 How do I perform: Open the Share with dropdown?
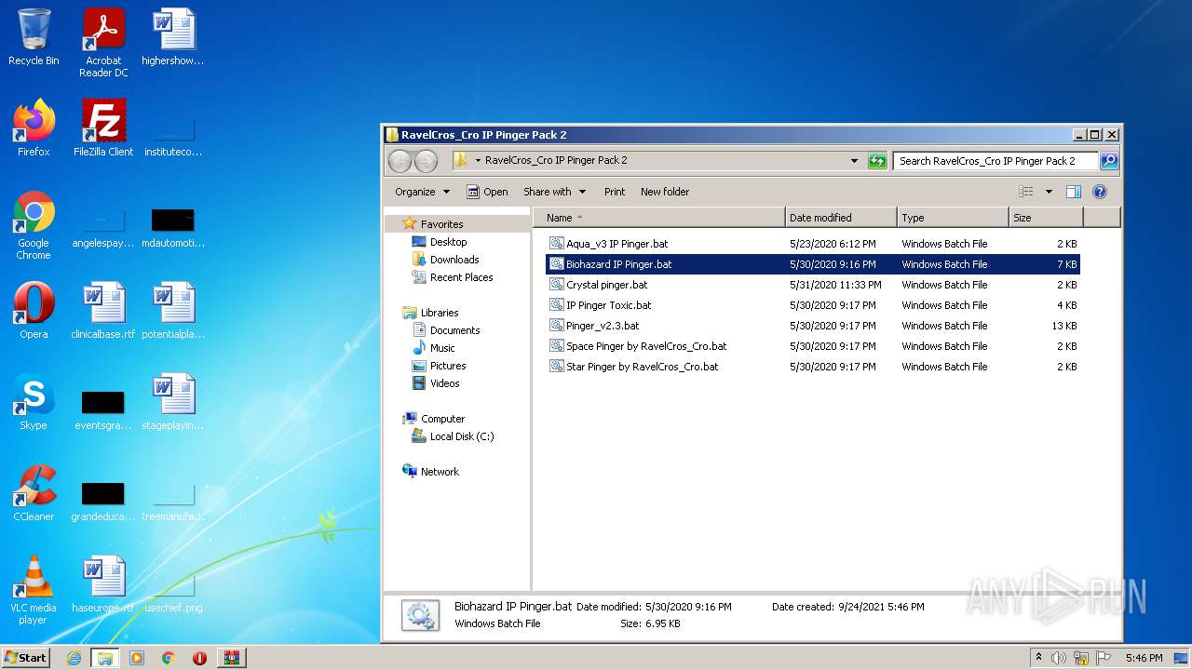click(555, 192)
